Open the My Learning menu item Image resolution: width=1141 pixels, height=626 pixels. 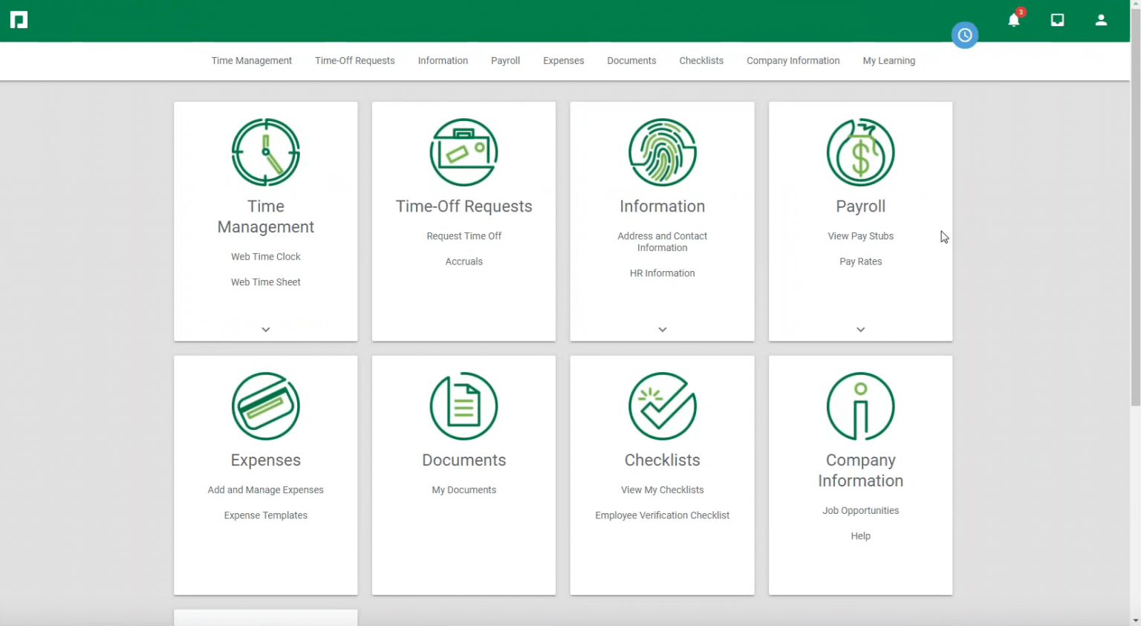tap(888, 60)
